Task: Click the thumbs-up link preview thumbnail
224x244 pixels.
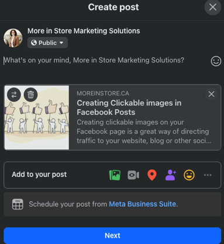Action: point(37,117)
